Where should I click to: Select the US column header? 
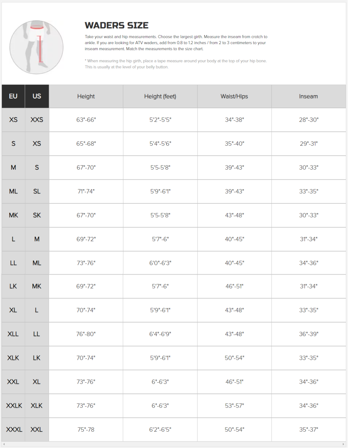tap(37, 96)
